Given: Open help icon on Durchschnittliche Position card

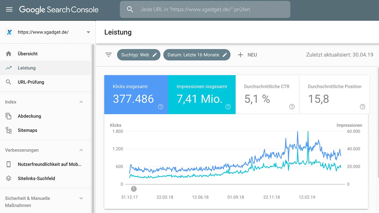Looking at the screenshot, I should [362, 107].
